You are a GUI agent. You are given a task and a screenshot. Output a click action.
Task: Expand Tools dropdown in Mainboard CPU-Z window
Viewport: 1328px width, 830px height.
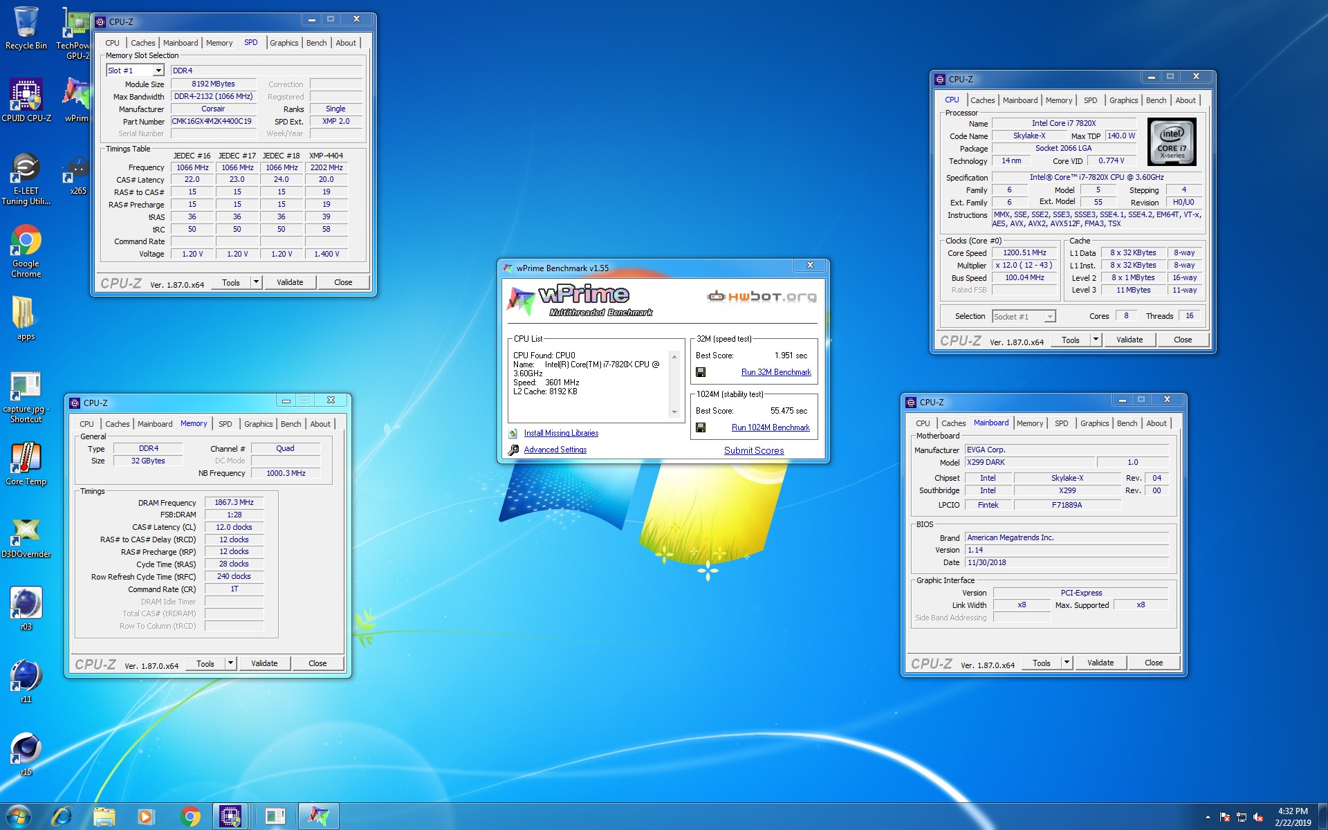1067,663
